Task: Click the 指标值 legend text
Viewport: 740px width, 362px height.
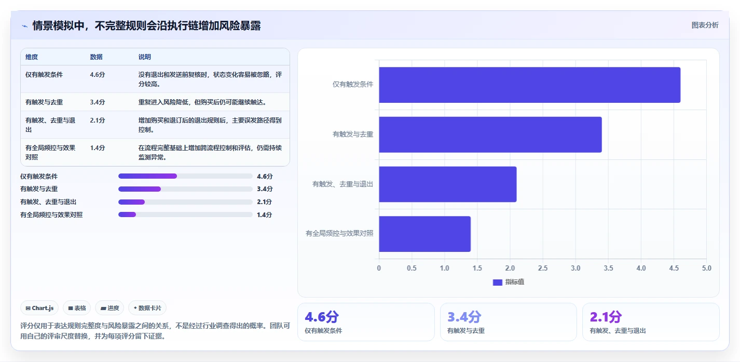Action: tap(515, 282)
